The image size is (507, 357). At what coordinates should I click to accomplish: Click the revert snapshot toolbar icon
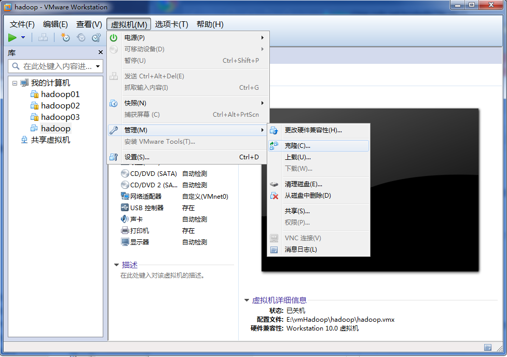(81, 37)
